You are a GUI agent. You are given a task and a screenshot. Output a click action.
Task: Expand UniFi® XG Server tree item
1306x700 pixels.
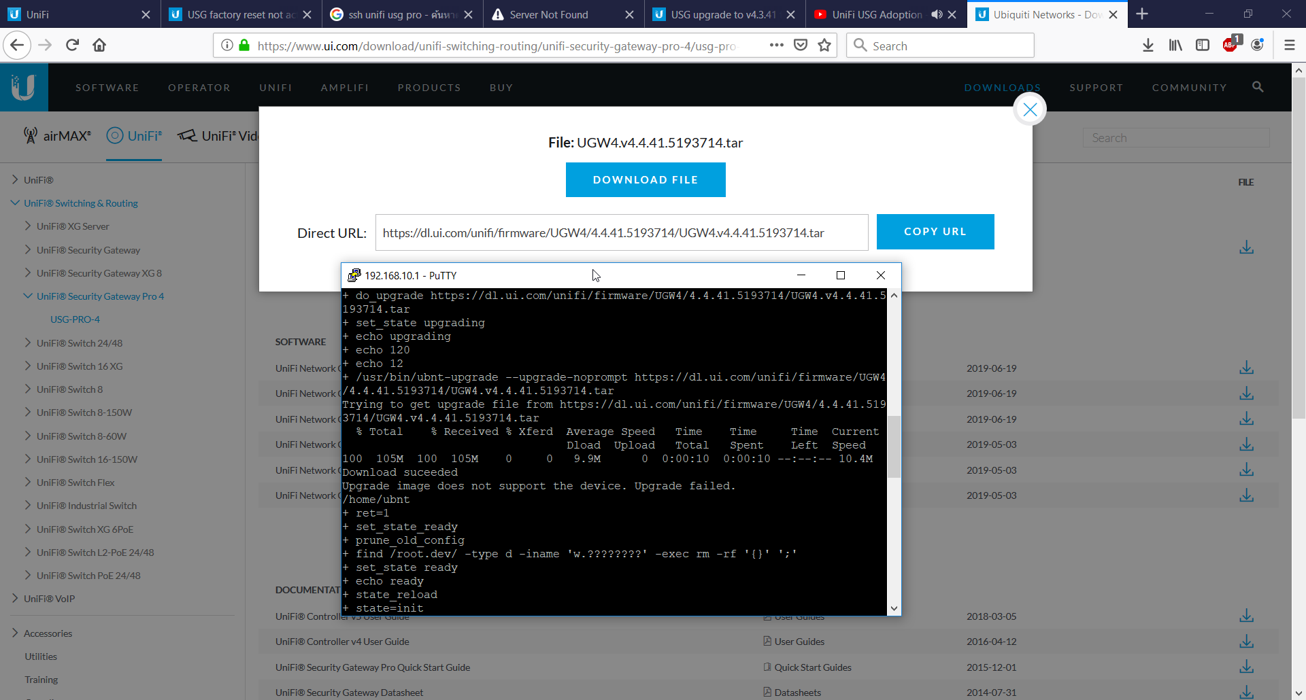tap(28, 226)
